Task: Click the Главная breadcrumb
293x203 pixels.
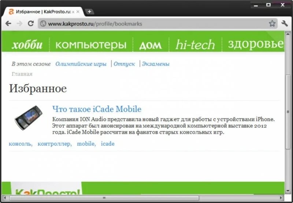Action: coord(22,74)
